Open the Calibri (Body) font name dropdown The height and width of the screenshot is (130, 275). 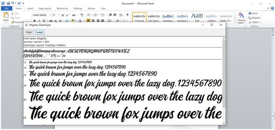click(50, 15)
